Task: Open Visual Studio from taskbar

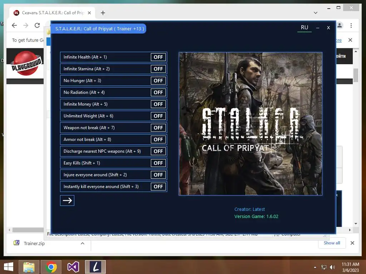Action: 73,267
